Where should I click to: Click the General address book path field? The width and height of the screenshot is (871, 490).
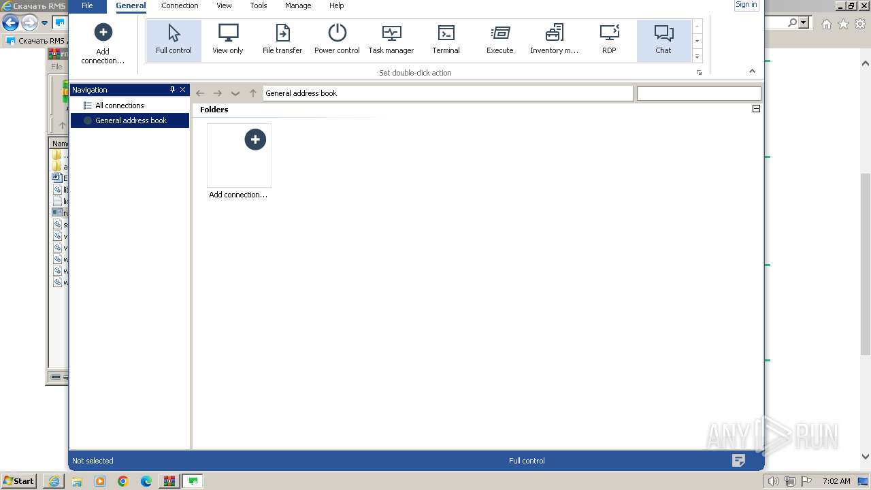(448, 93)
